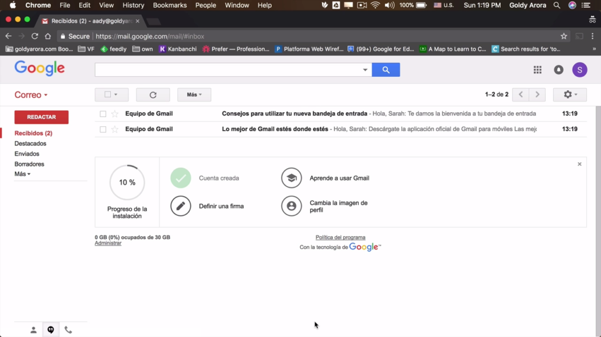This screenshot has height=337, width=601.
Task: Go to next page of messages
Action: 537,94
